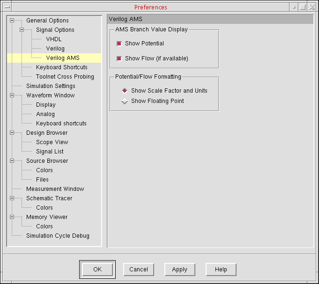319x284 pixels.
Task: Collapse the Design Browser tree node
Action: tap(12, 133)
